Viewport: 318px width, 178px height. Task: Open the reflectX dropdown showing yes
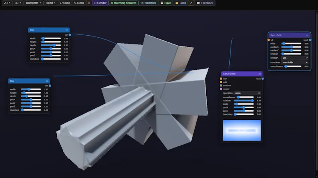point(295,58)
